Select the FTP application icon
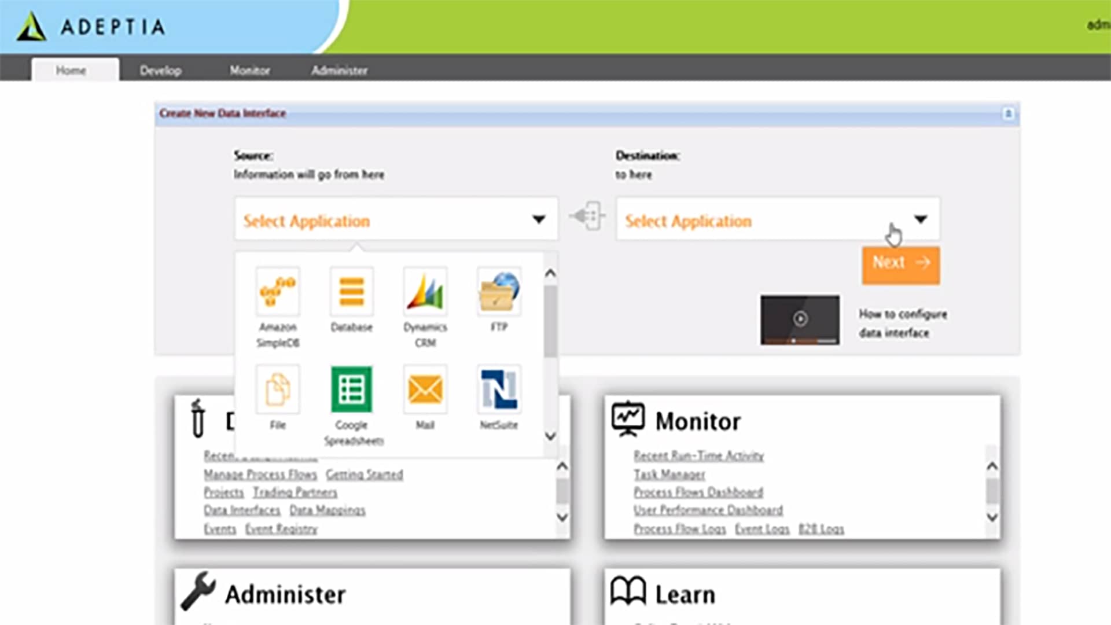The image size is (1111, 625). 499,292
